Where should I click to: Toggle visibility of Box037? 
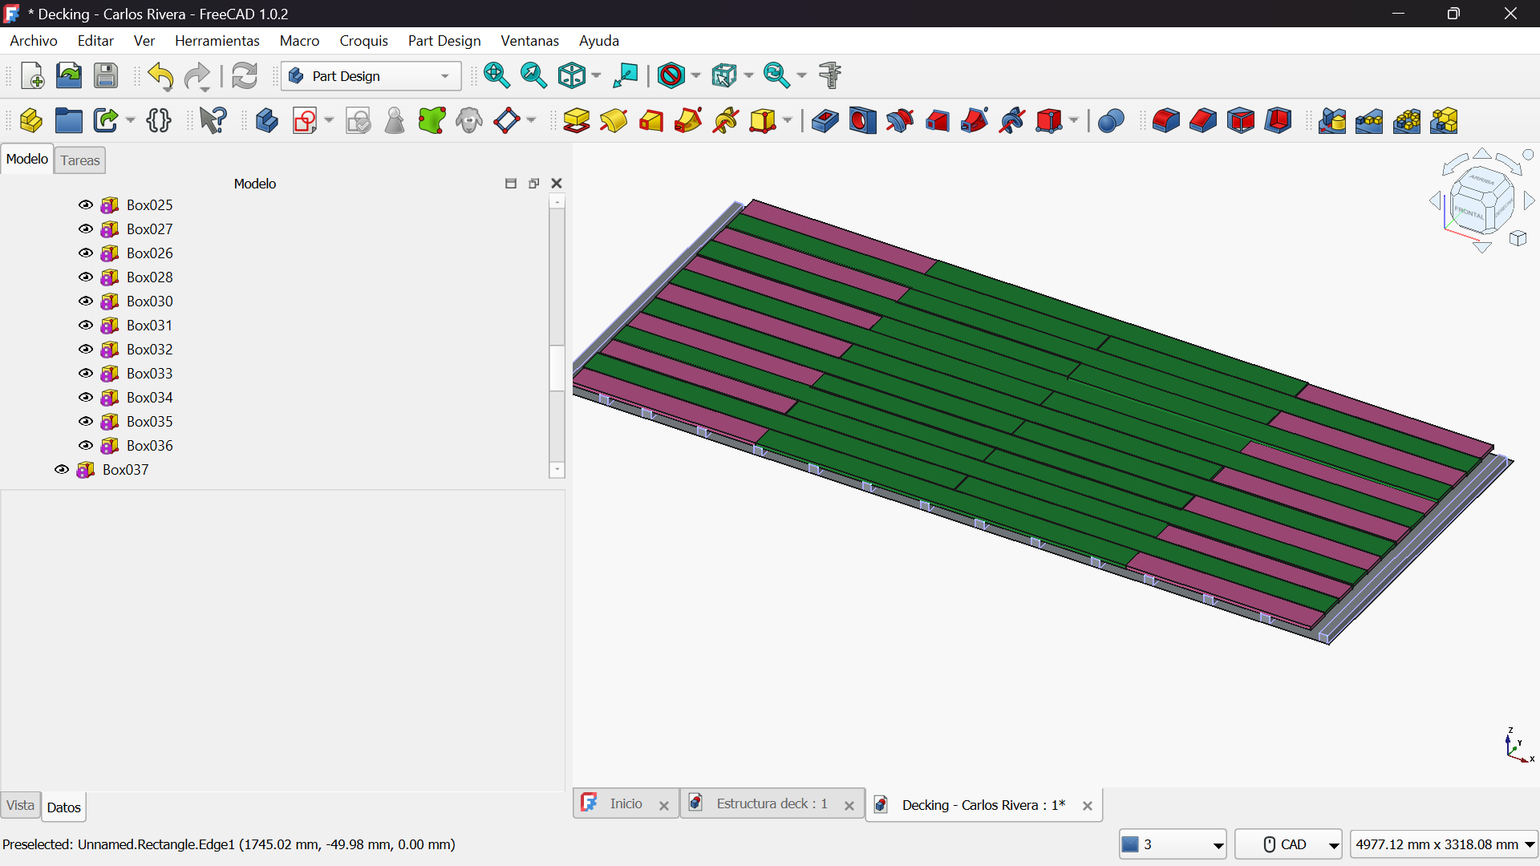pyautogui.click(x=62, y=470)
